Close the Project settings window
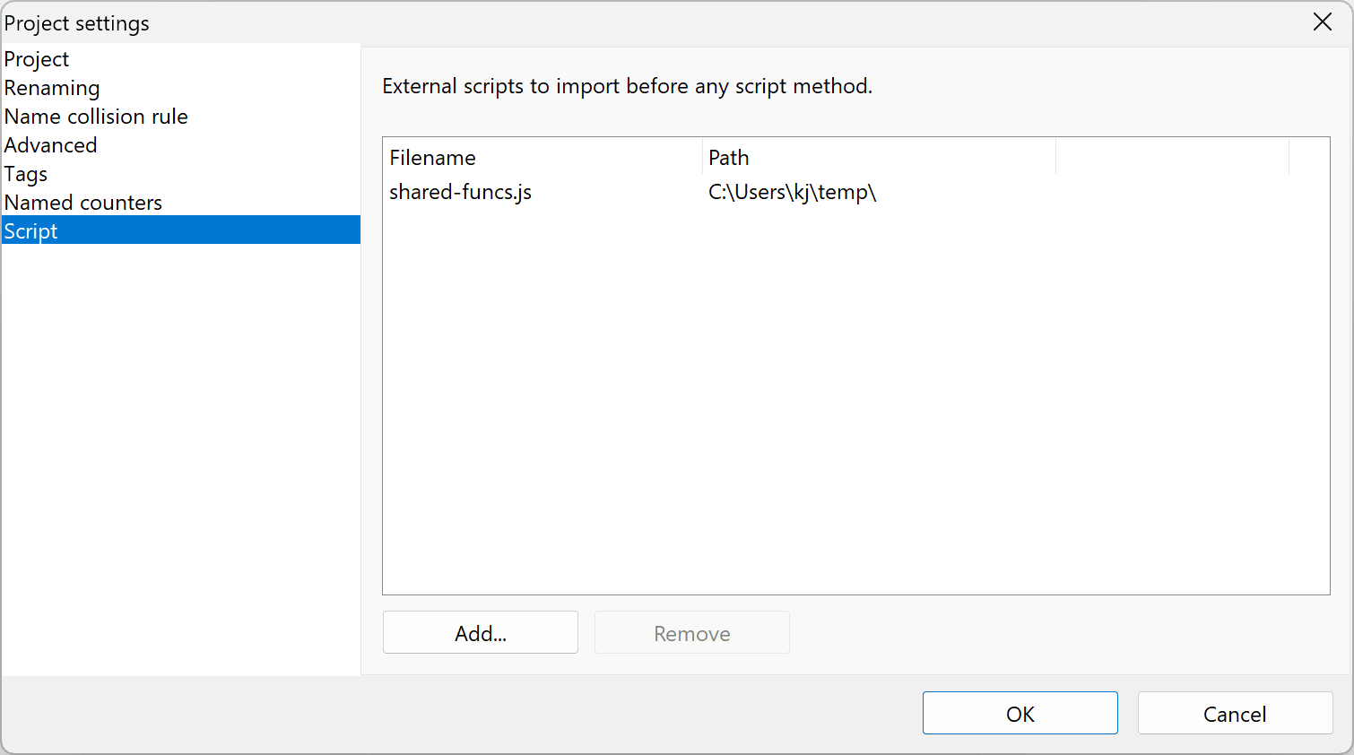 (1323, 22)
